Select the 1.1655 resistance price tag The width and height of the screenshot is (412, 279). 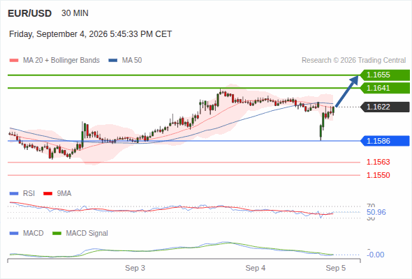385,75
